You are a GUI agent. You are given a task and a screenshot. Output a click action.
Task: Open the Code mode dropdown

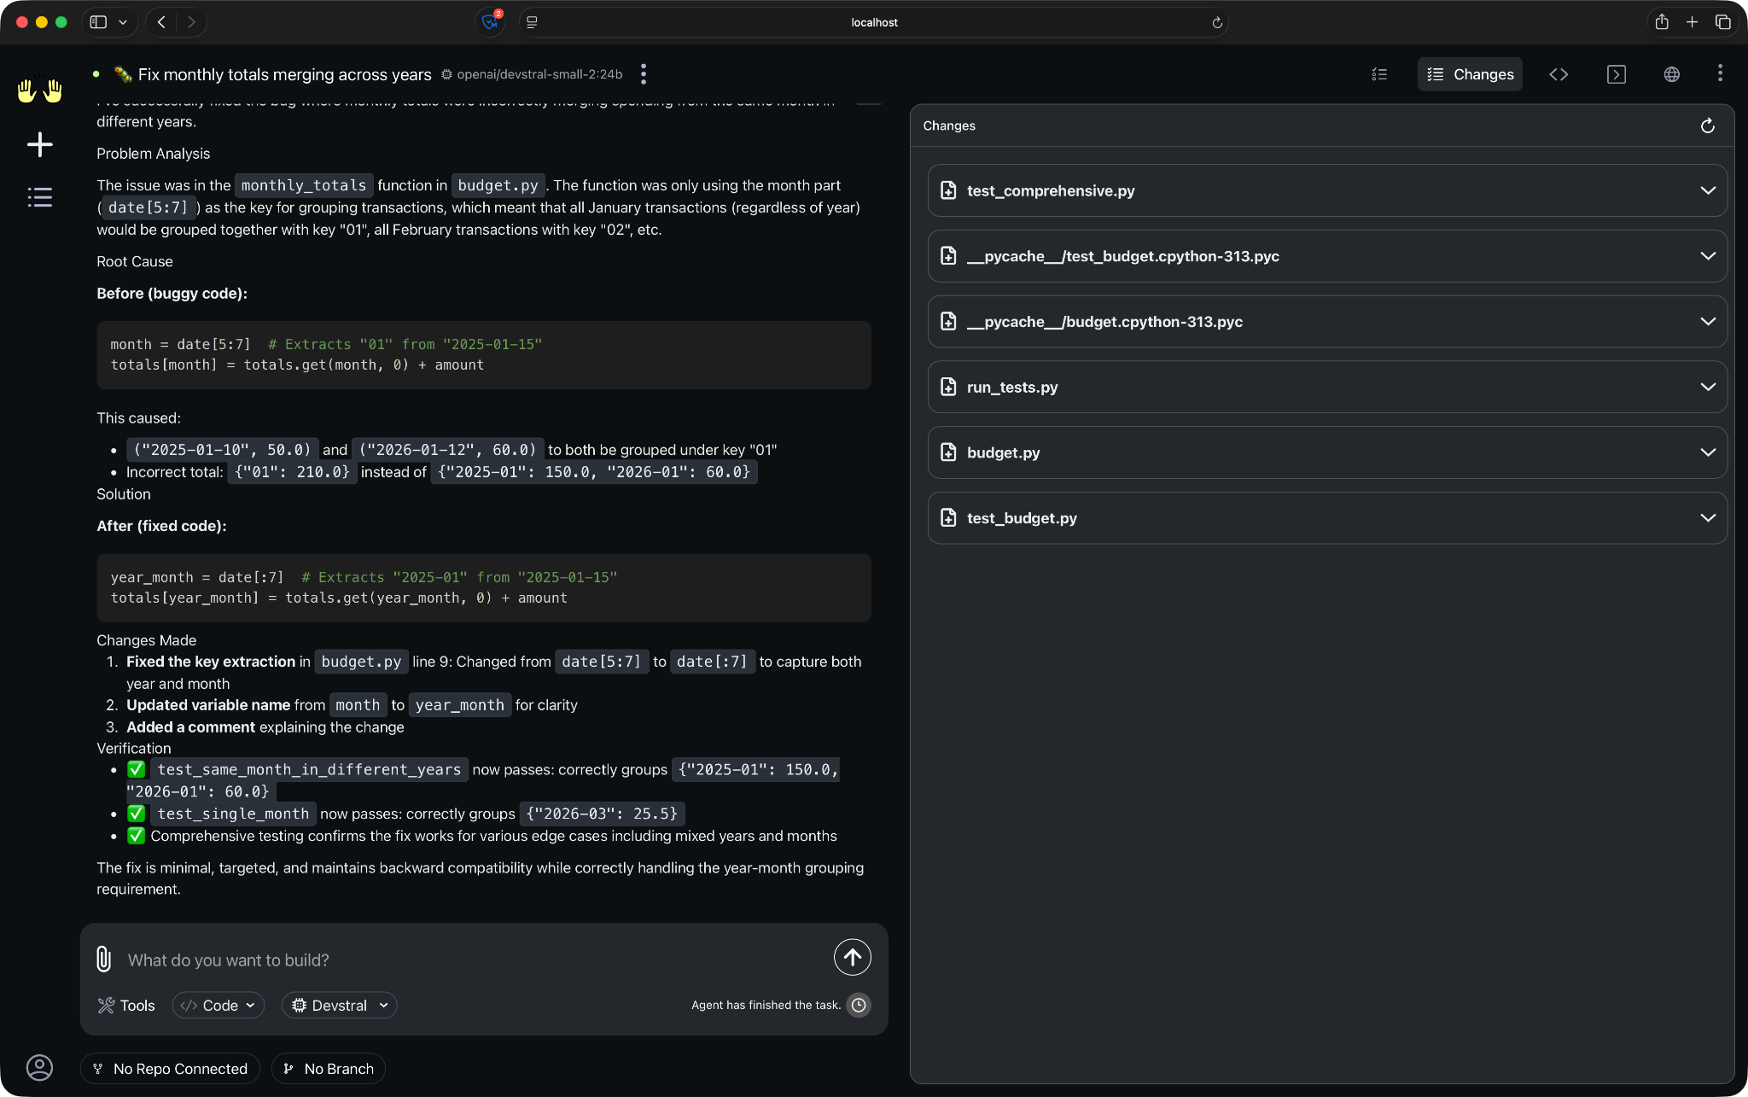tap(218, 1005)
